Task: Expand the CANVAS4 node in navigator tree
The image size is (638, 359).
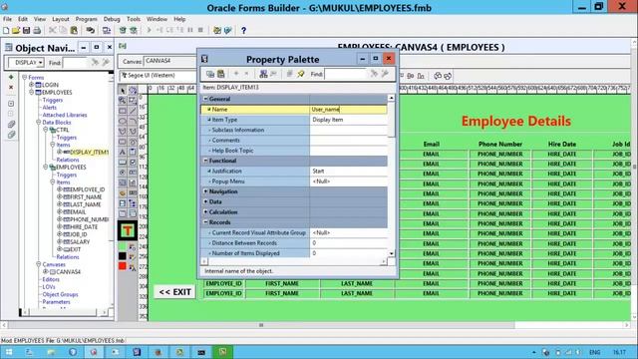Action: click(x=45, y=271)
